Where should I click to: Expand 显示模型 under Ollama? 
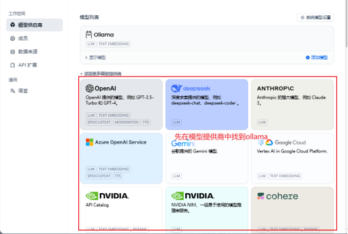click(95, 58)
